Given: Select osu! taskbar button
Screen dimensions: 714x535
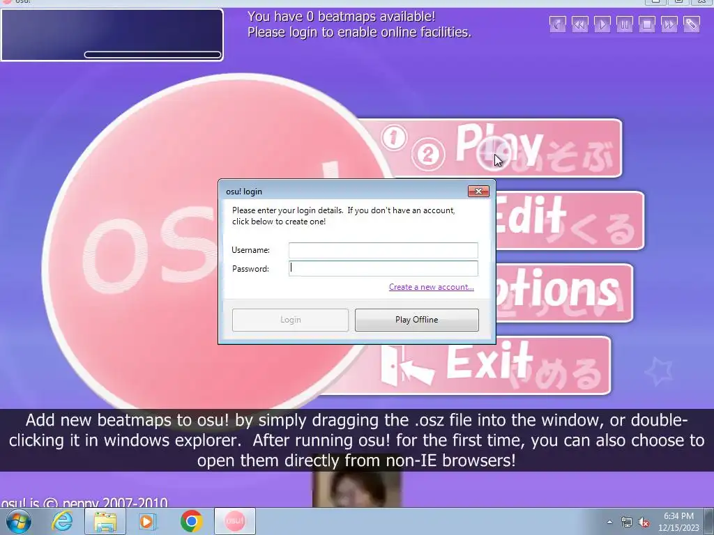Looking at the screenshot, I should point(235,521).
